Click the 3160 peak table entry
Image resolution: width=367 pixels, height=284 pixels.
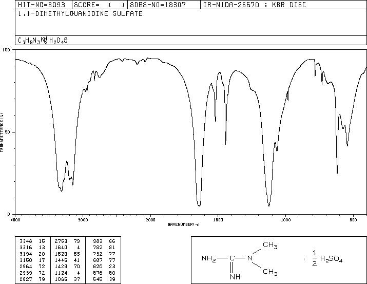click(32, 260)
